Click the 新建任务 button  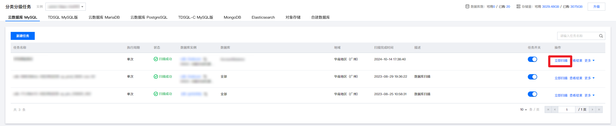click(x=23, y=36)
